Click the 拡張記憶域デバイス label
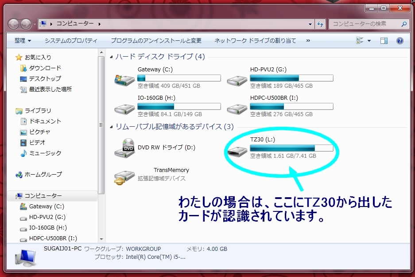The image size is (415, 277). [x=162, y=179]
